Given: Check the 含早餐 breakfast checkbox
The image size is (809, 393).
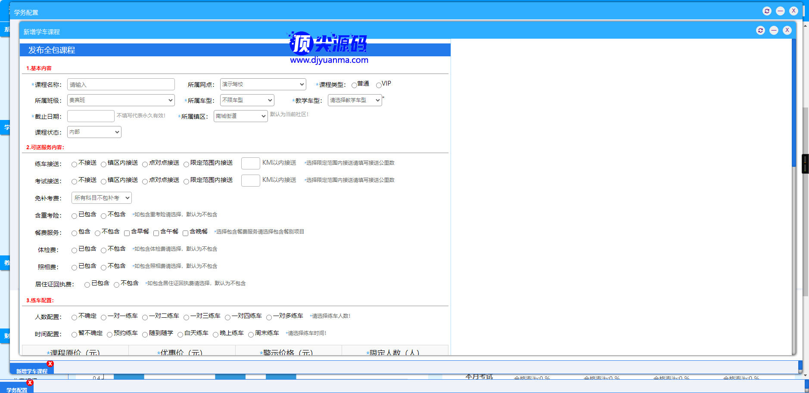Looking at the screenshot, I should pos(127,233).
